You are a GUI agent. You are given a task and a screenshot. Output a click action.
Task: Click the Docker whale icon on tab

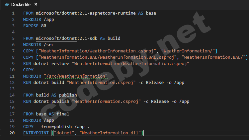click(7, 4)
